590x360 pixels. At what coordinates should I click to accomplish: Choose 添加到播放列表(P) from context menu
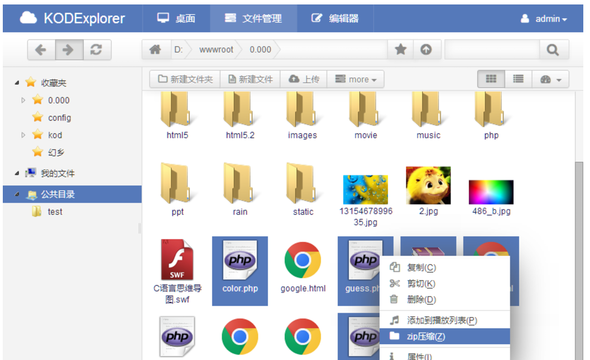point(445,320)
